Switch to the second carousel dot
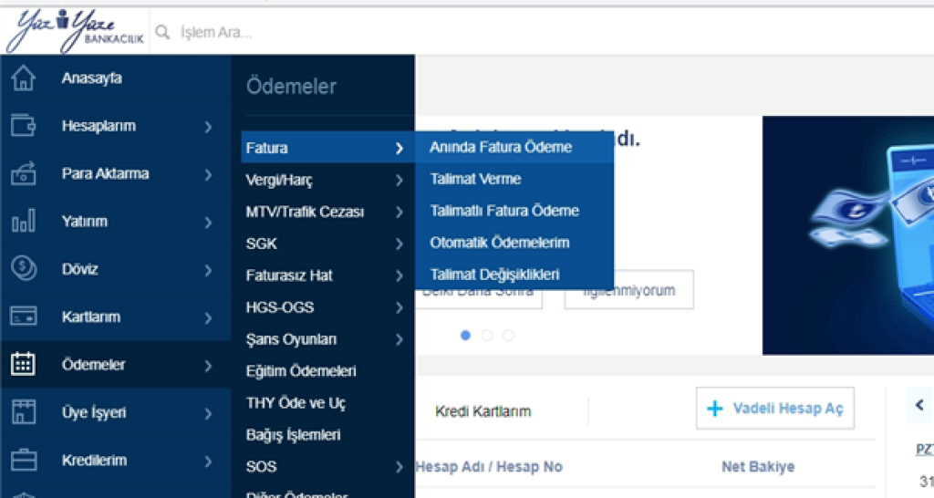 487,336
